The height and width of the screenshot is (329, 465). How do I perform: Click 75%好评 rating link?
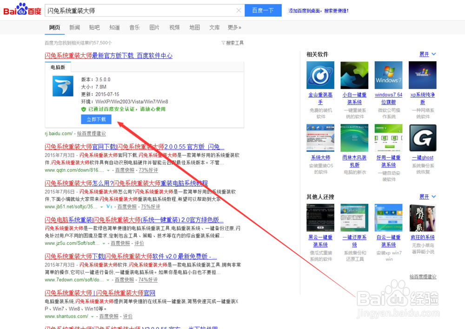[150, 207]
